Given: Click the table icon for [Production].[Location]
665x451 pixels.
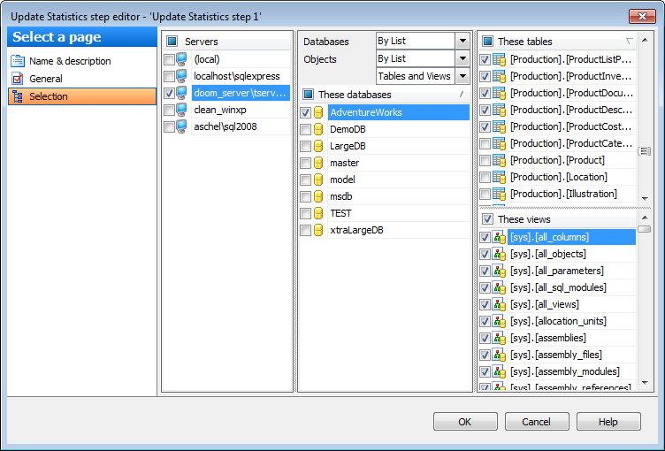Looking at the screenshot, I should click(499, 177).
